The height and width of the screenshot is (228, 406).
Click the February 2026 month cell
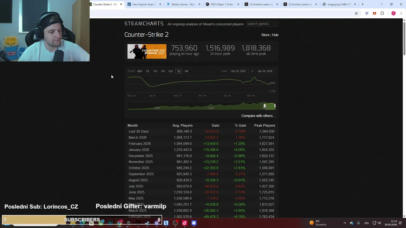pyautogui.click(x=140, y=144)
